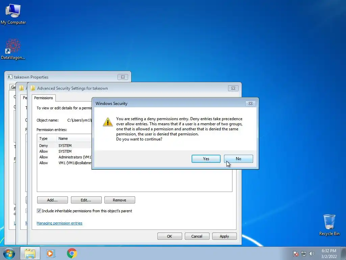The image size is (346, 260).
Task: Open the network tray icon
Action: pyautogui.click(x=304, y=254)
